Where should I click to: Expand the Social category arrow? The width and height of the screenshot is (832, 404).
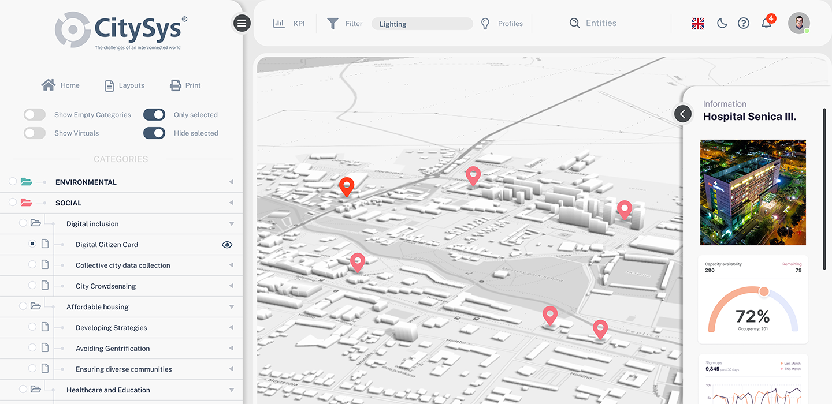[x=231, y=203]
